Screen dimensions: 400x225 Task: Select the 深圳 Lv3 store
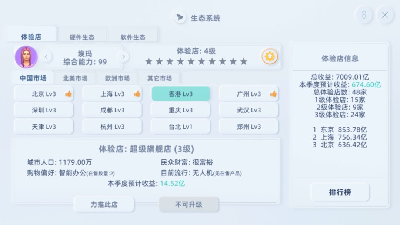click(44, 110)
